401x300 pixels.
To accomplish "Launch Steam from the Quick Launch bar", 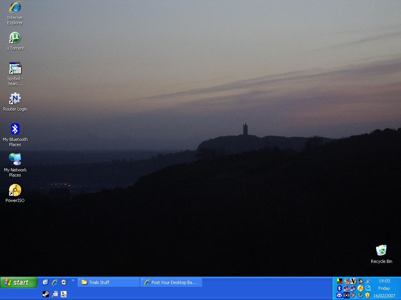I will (x=46, y=294).
